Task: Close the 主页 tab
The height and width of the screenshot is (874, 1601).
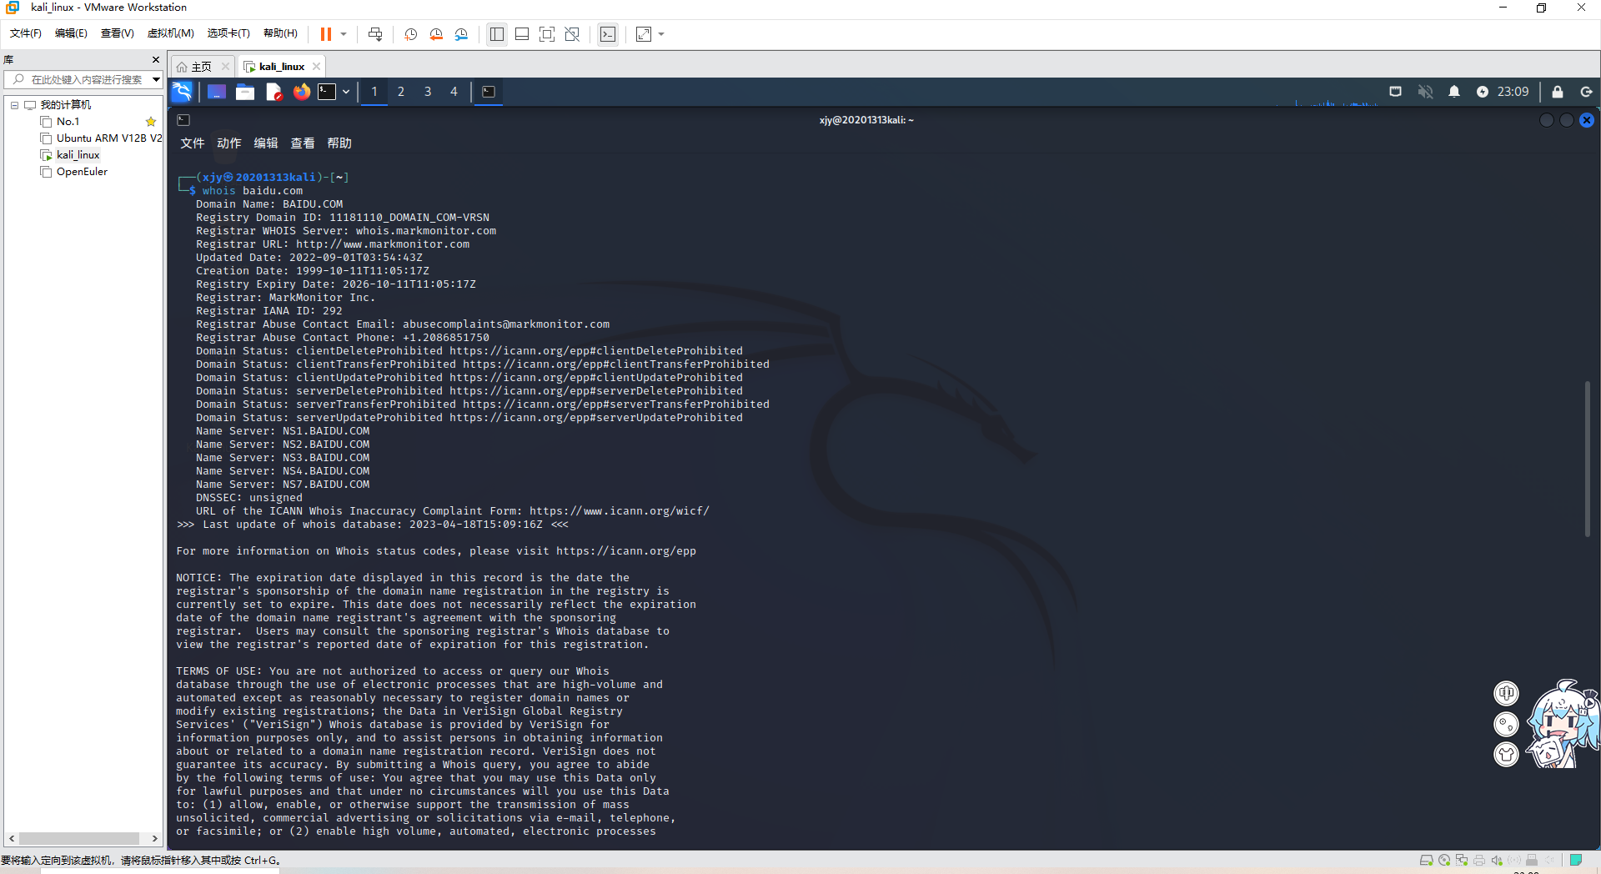Action: coord(225,67)
